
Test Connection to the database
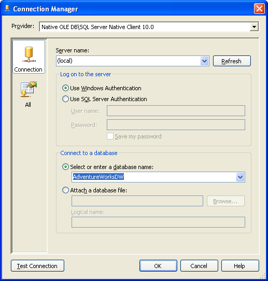37,266
